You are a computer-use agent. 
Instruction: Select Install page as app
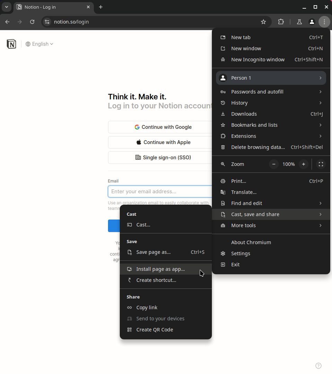click(160, 269)
